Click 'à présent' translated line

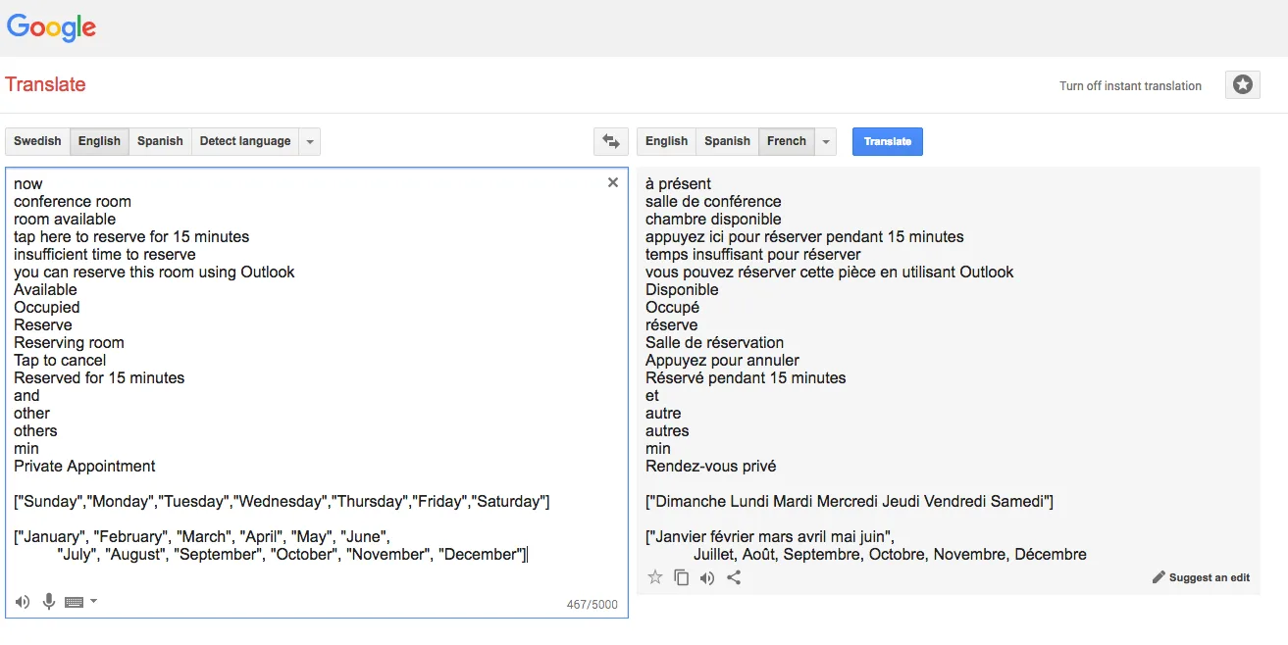pyautogui.click(x=678, y=184)
